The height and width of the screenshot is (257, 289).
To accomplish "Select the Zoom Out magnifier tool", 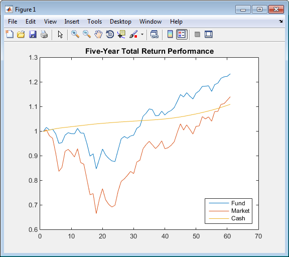I will tap(87, 34).
